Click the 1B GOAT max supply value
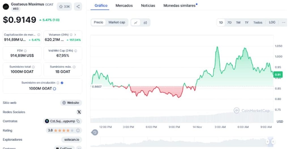This screenshot has height=149, width=290. pyautogui.click(x=63, y=72)
